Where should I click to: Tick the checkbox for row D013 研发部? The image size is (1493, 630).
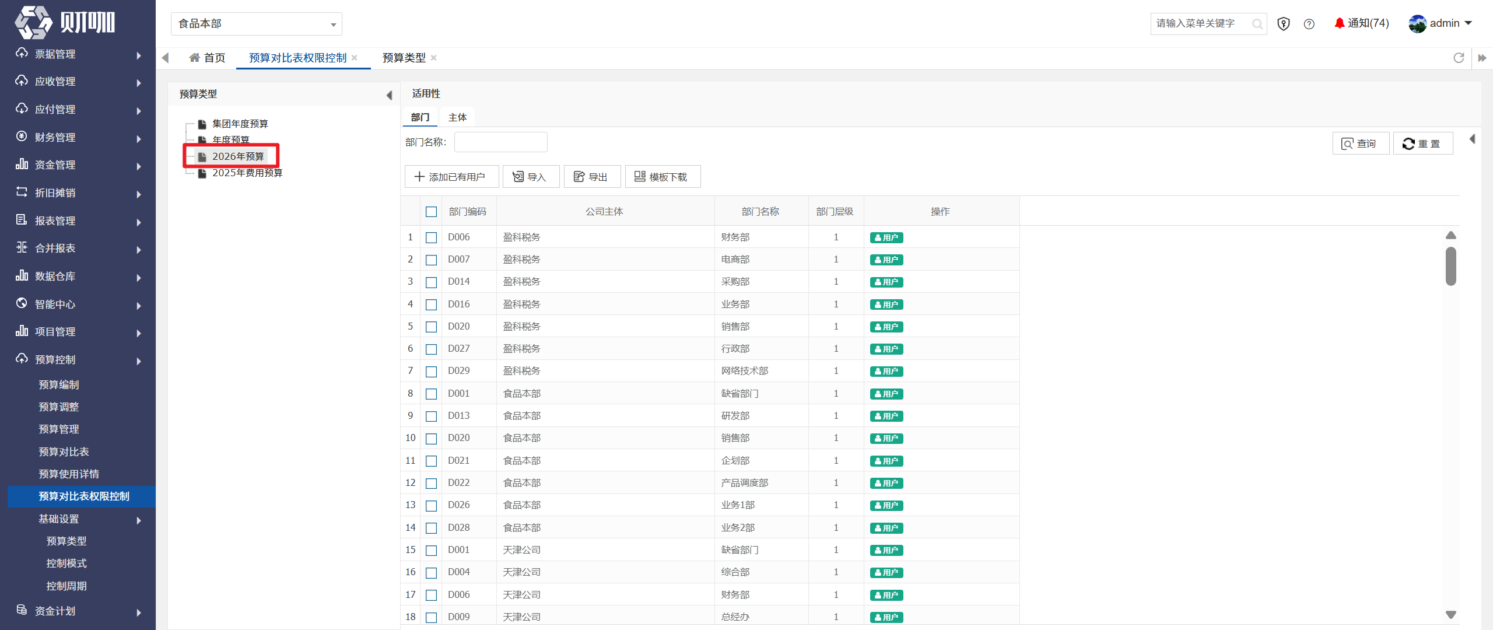431,416
